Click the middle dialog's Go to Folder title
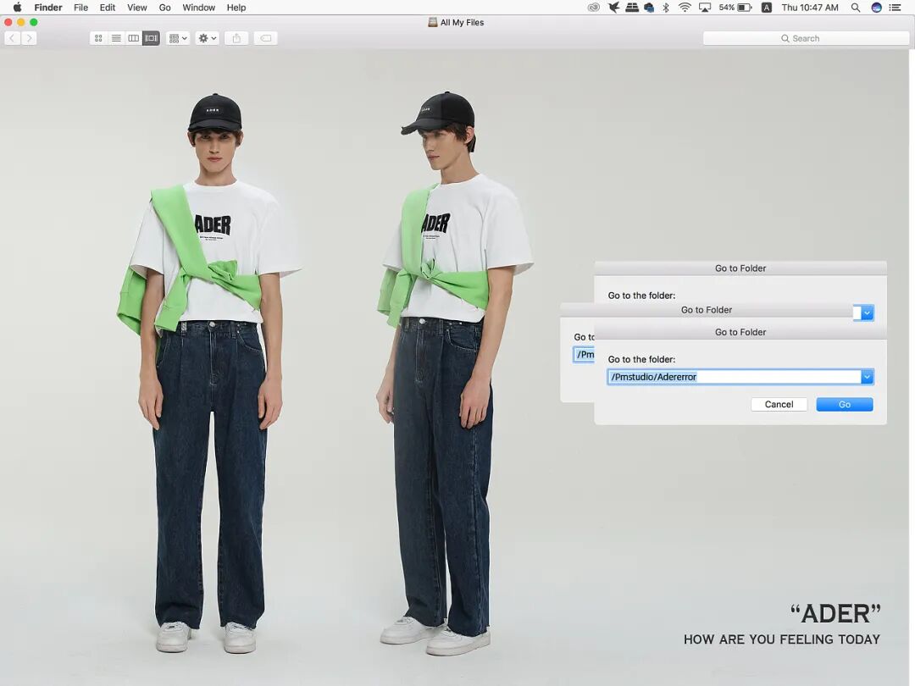Image resolution: width=915 pixels, height=686 pixels. click(706, 310)
